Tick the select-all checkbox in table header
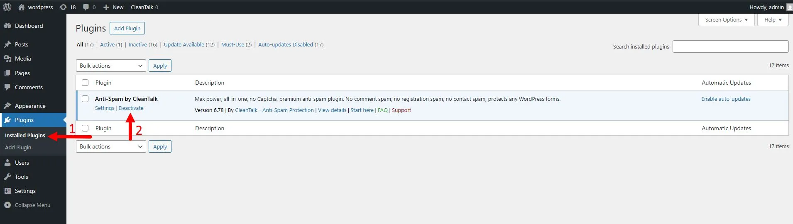Viewport: 793px width, 224px height. 85,83
